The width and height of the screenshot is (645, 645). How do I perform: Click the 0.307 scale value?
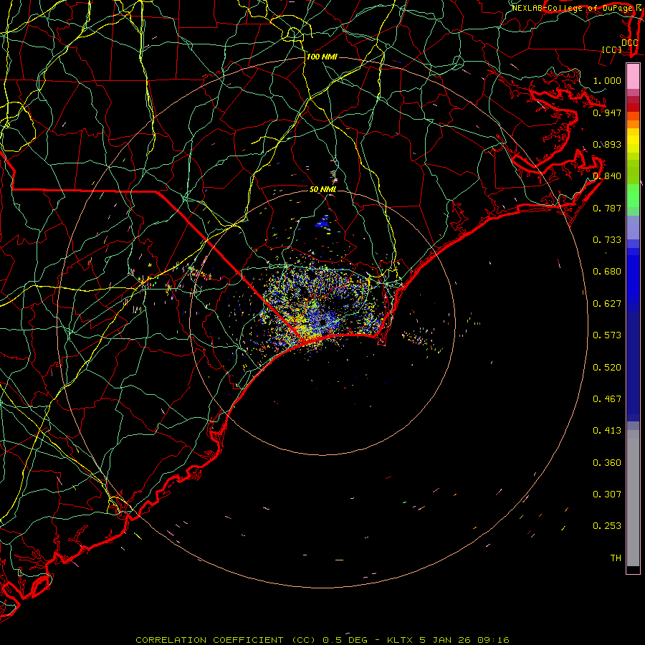(x=607, y=494)
